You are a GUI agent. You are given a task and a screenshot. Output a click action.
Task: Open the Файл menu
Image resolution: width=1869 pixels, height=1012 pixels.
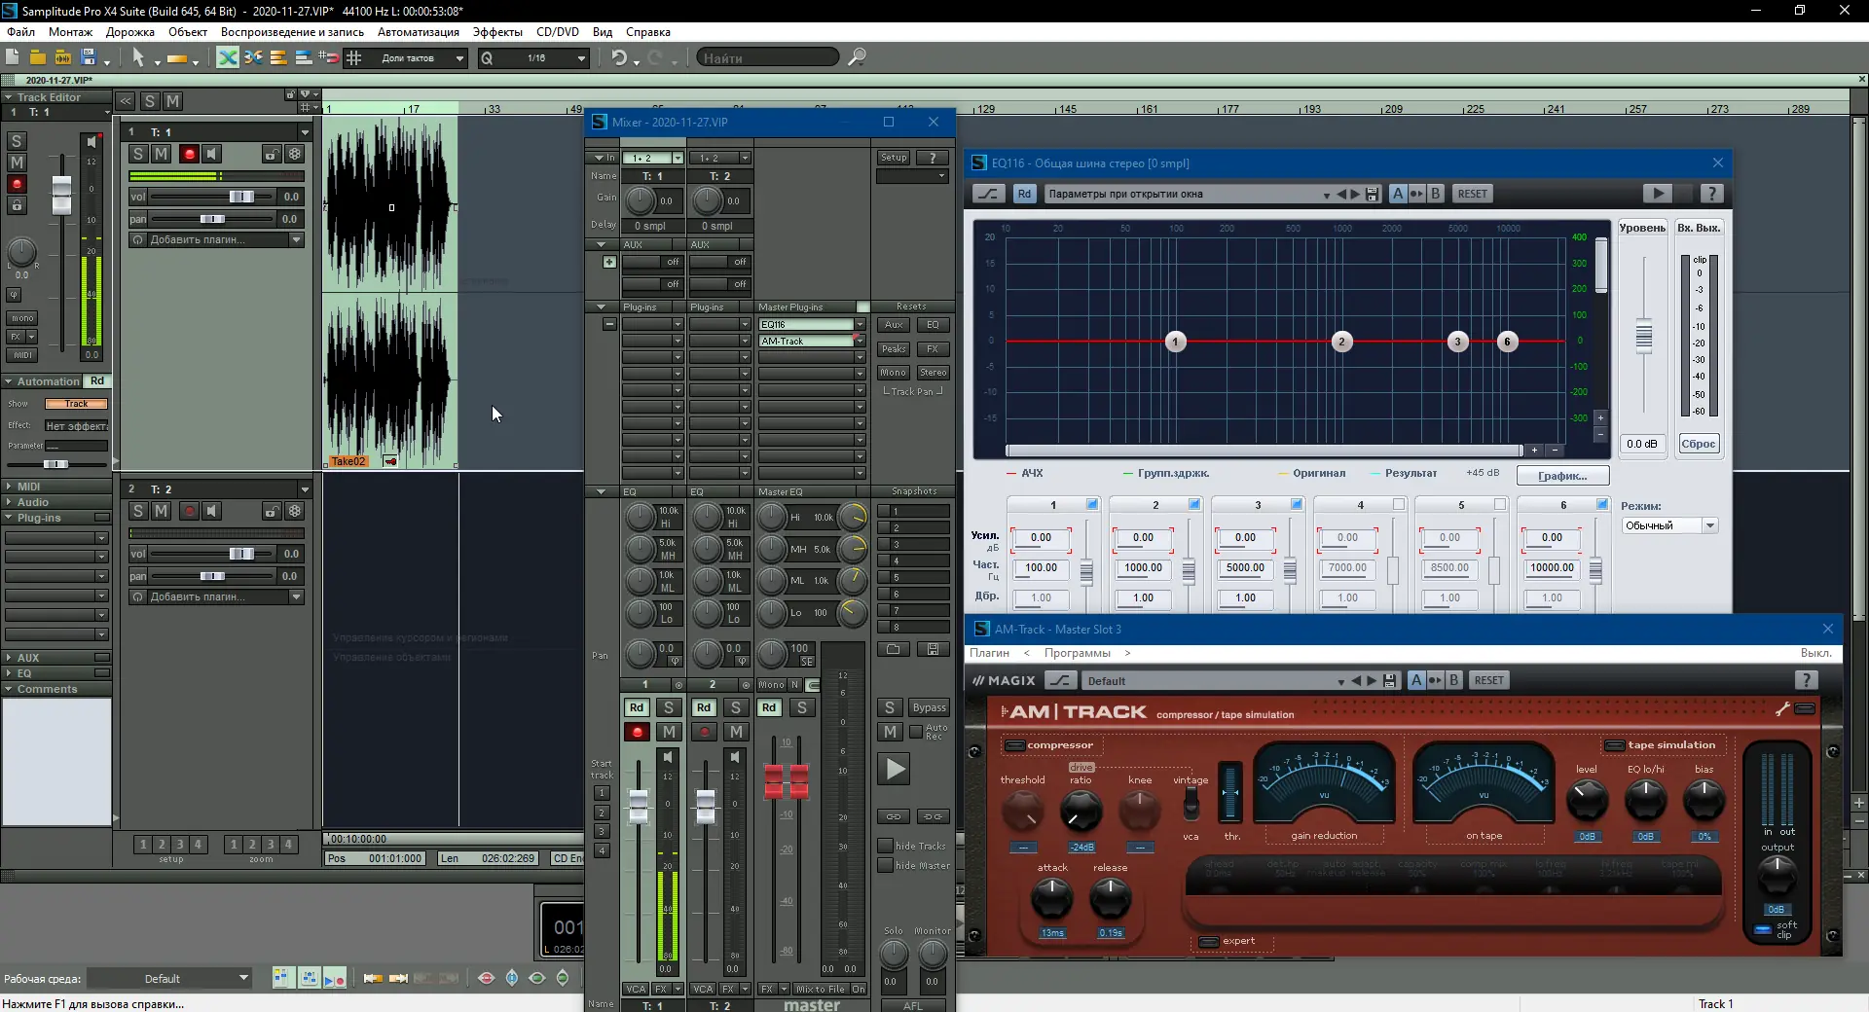tap(20, 32)
